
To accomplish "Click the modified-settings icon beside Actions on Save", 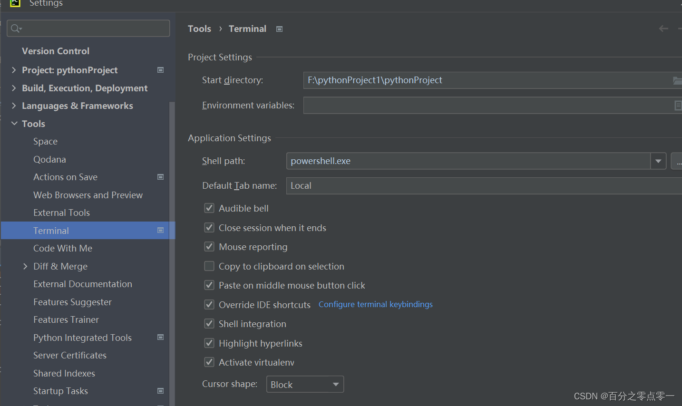I will 161,177.
